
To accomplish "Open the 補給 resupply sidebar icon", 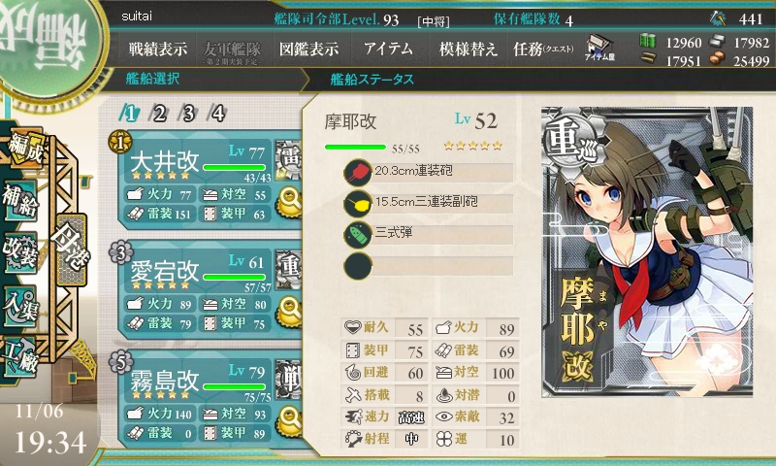I will click(x=20, y=200).
